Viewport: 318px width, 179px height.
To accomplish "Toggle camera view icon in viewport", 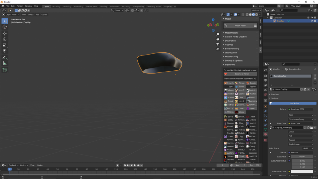I will click(x=218, y=44).
